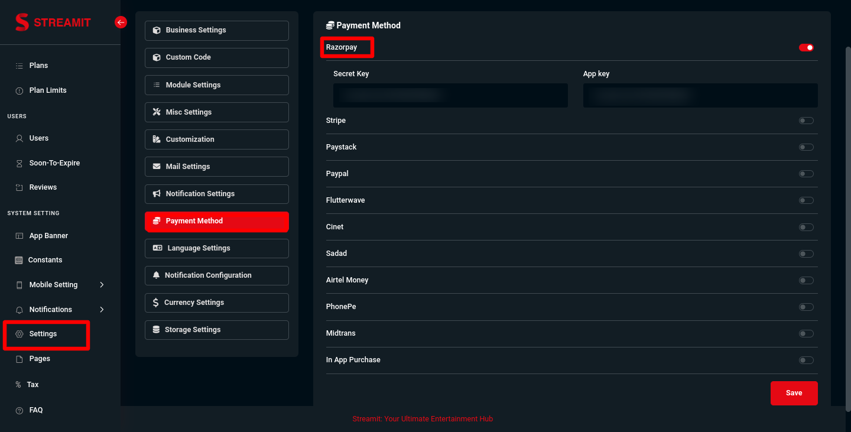Disable the Razorpay toggle
Screen dimensions: 851x432
pos(806,47)
